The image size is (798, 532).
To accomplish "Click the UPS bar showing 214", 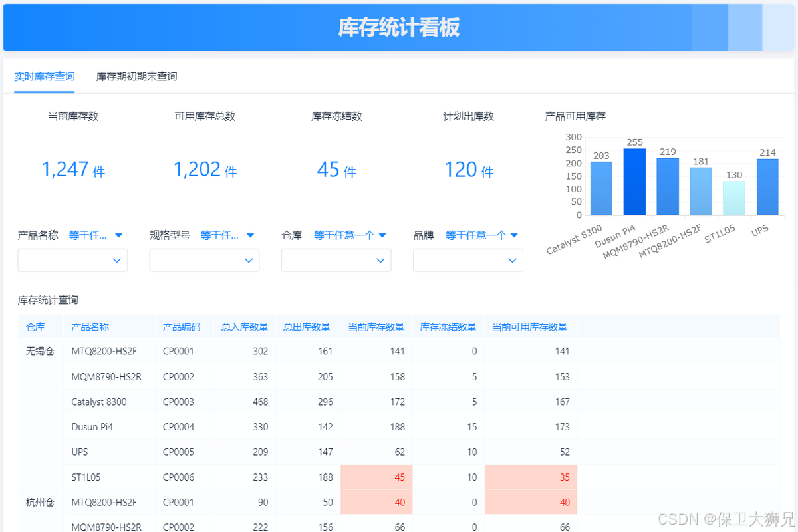I will click(767, 188).
